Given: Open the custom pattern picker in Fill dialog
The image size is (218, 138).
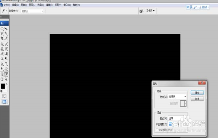Looking at the screenshot, I should (183, 104).
